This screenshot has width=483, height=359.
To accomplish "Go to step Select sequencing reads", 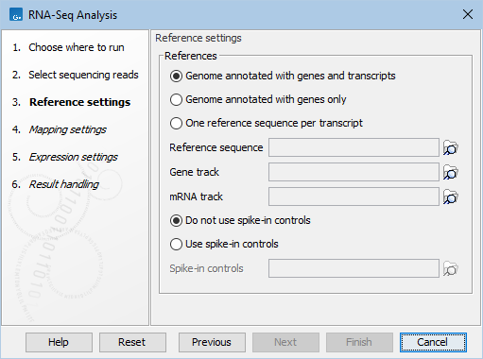I will pyautogui.click(x=83, y=75).
